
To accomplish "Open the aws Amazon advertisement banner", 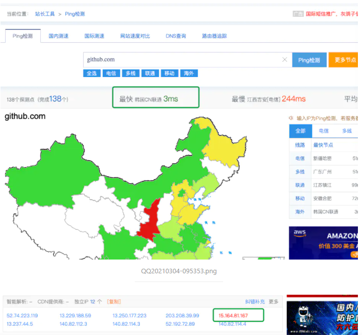I will (x=323, y=243).
